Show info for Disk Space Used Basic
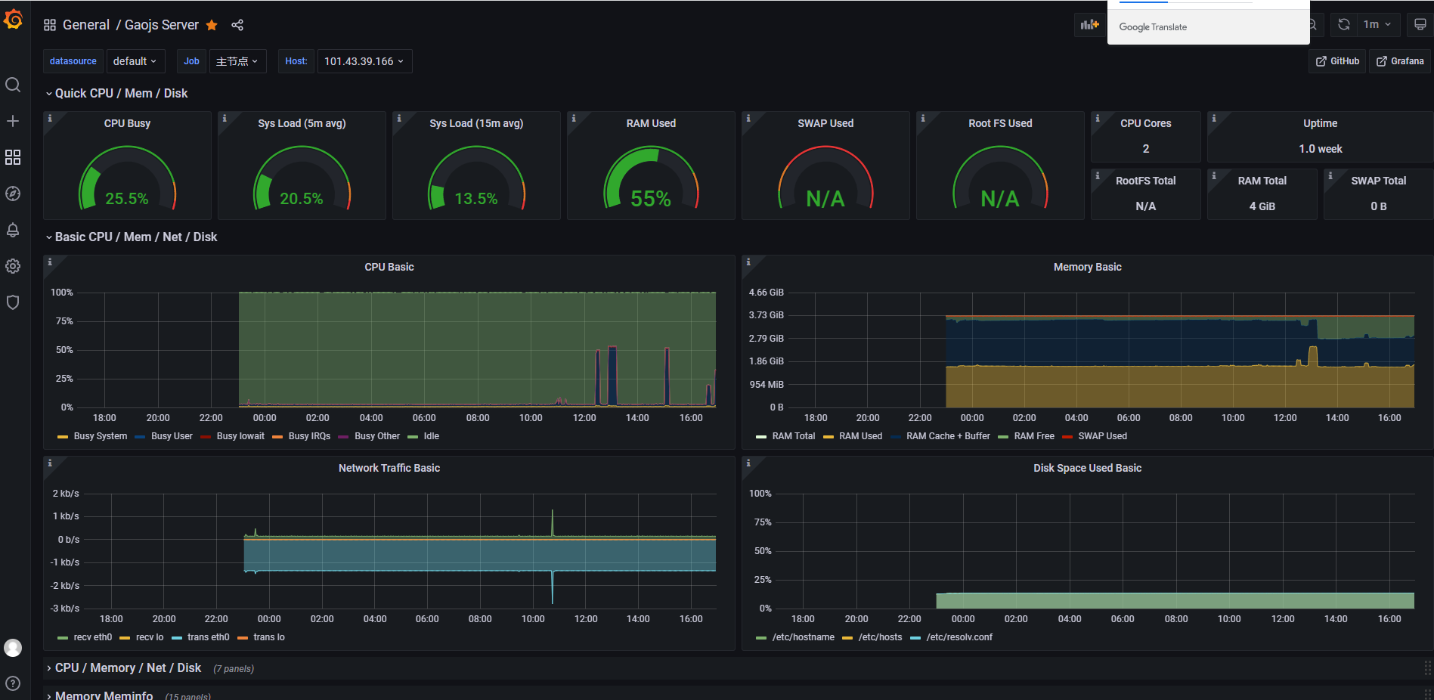Screen dimensions: 1434x700 [748, 463]
